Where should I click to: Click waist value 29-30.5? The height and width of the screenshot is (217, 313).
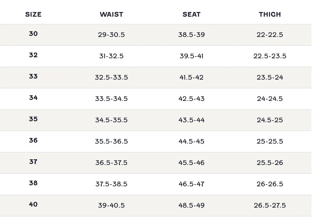click(111, 35)
